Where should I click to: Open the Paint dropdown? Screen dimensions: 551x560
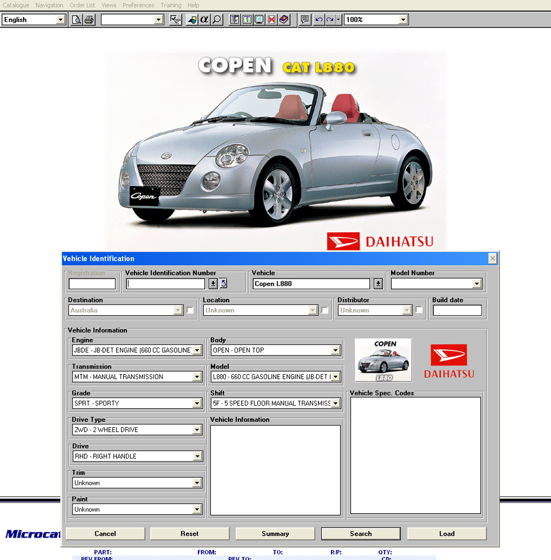(197, 509)
